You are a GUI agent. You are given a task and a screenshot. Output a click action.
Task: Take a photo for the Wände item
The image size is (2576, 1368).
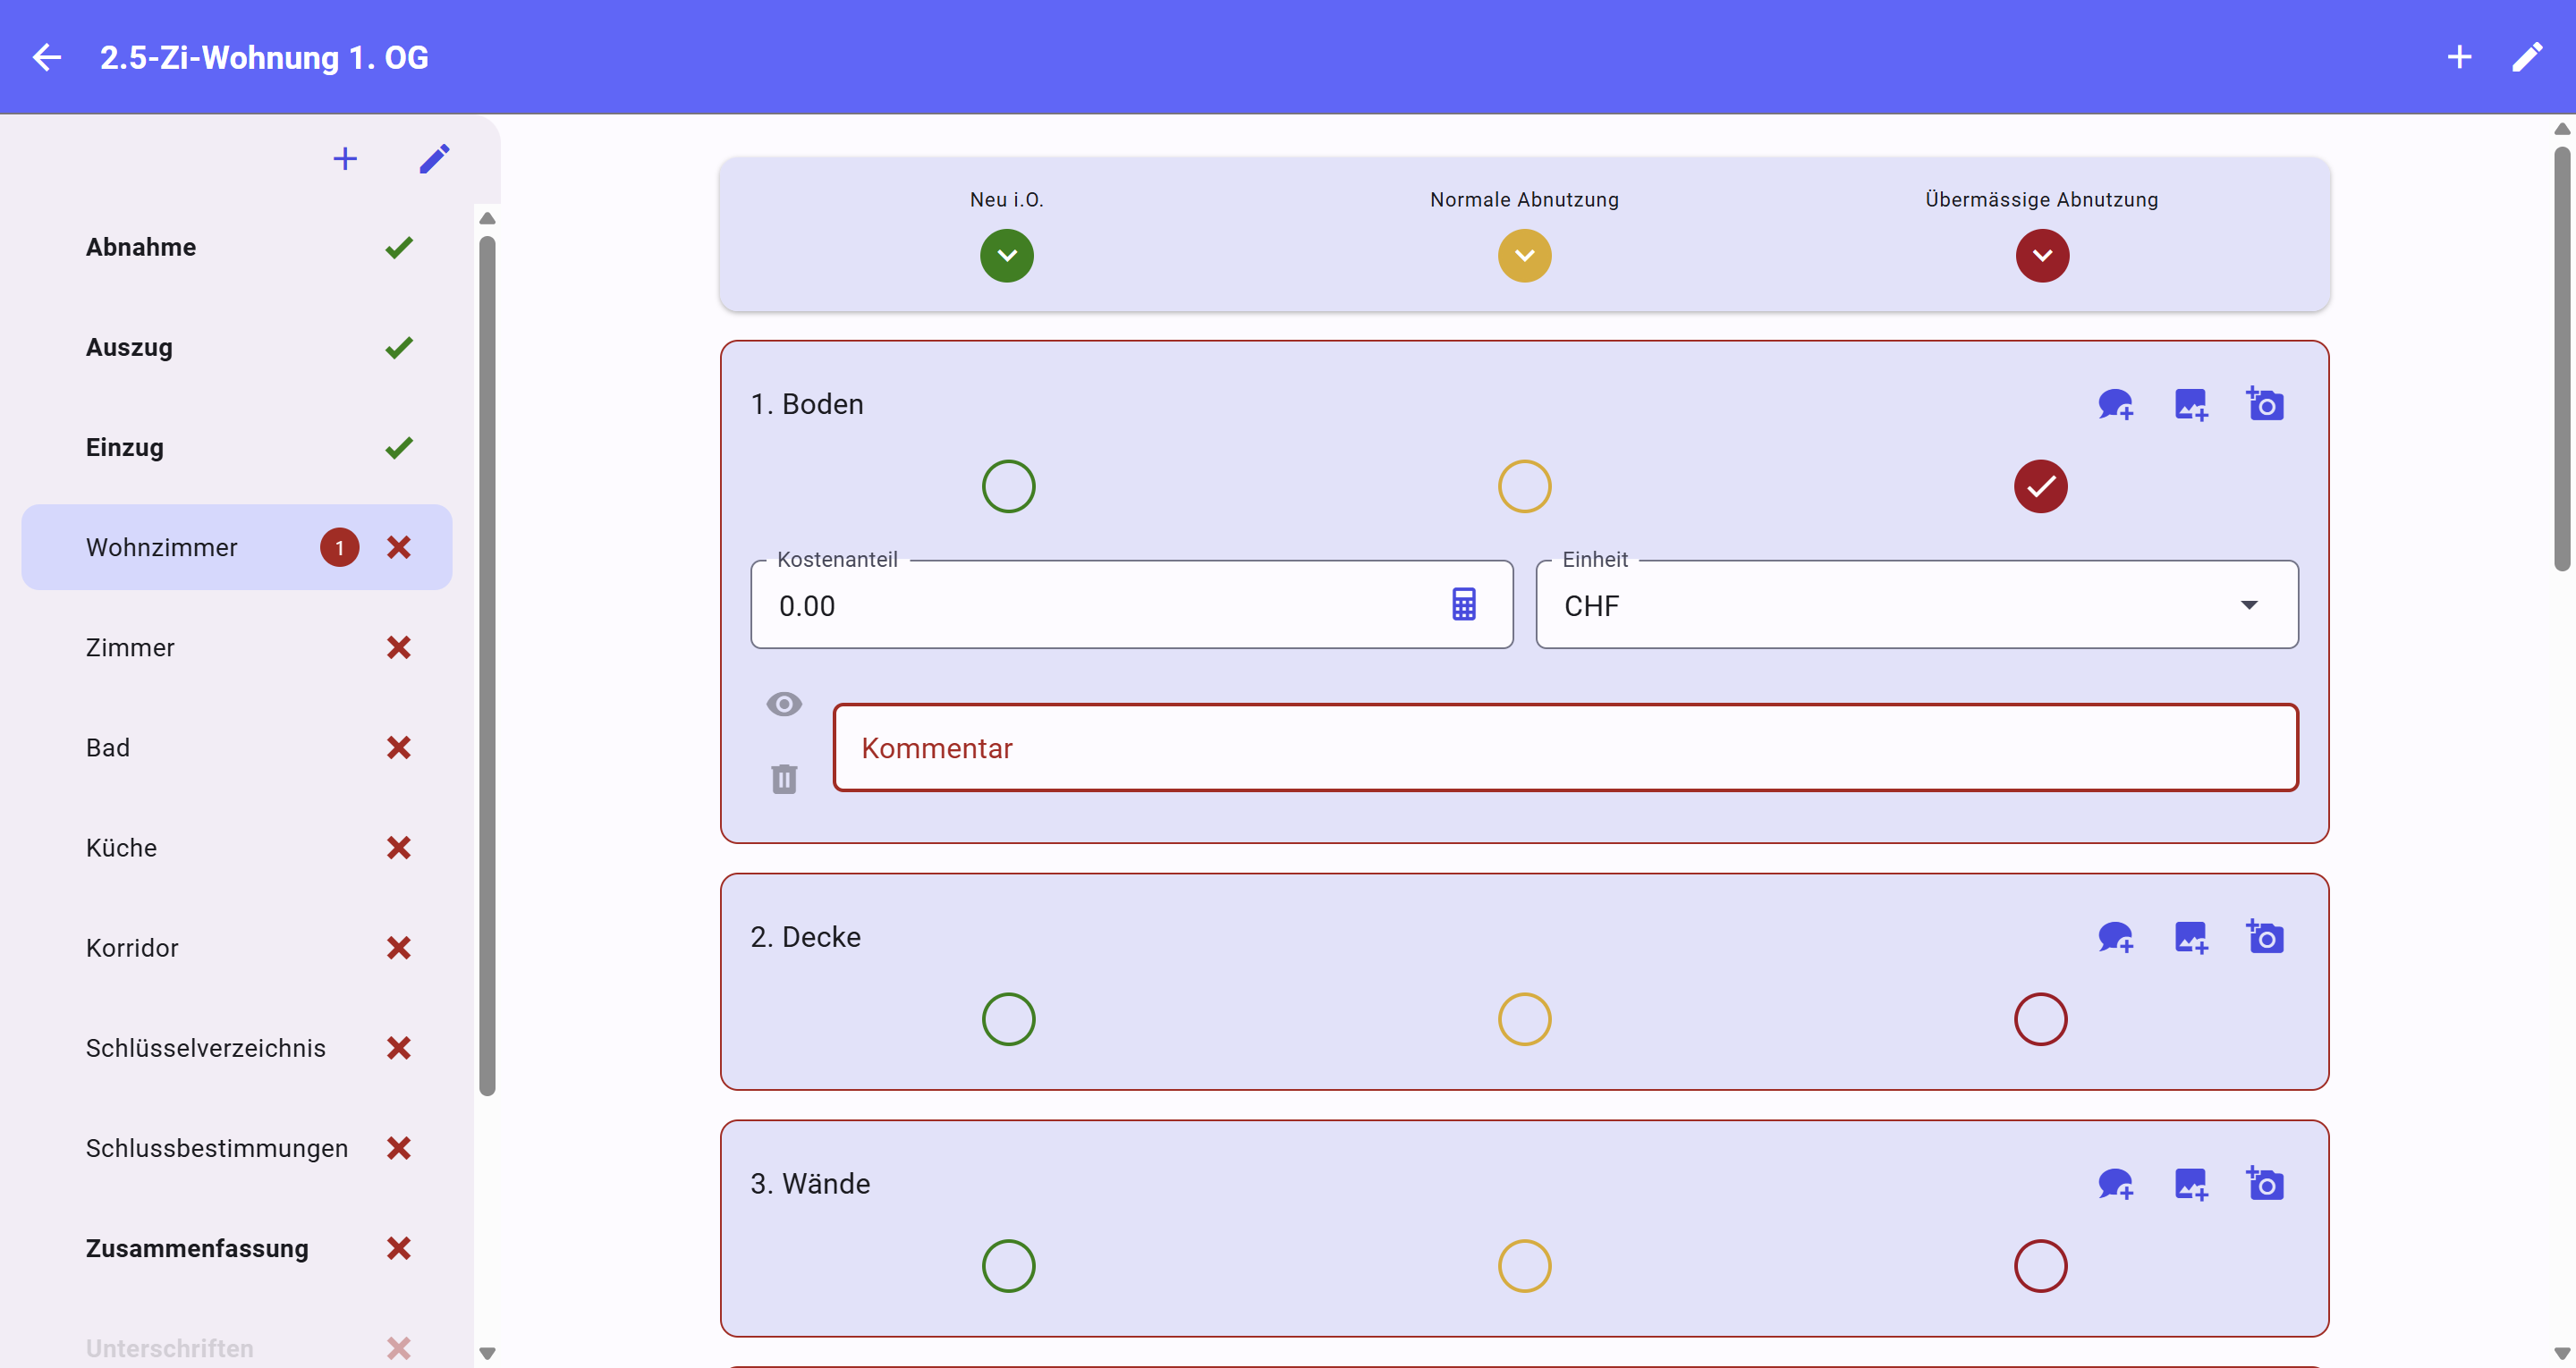coord(2265,1183)
